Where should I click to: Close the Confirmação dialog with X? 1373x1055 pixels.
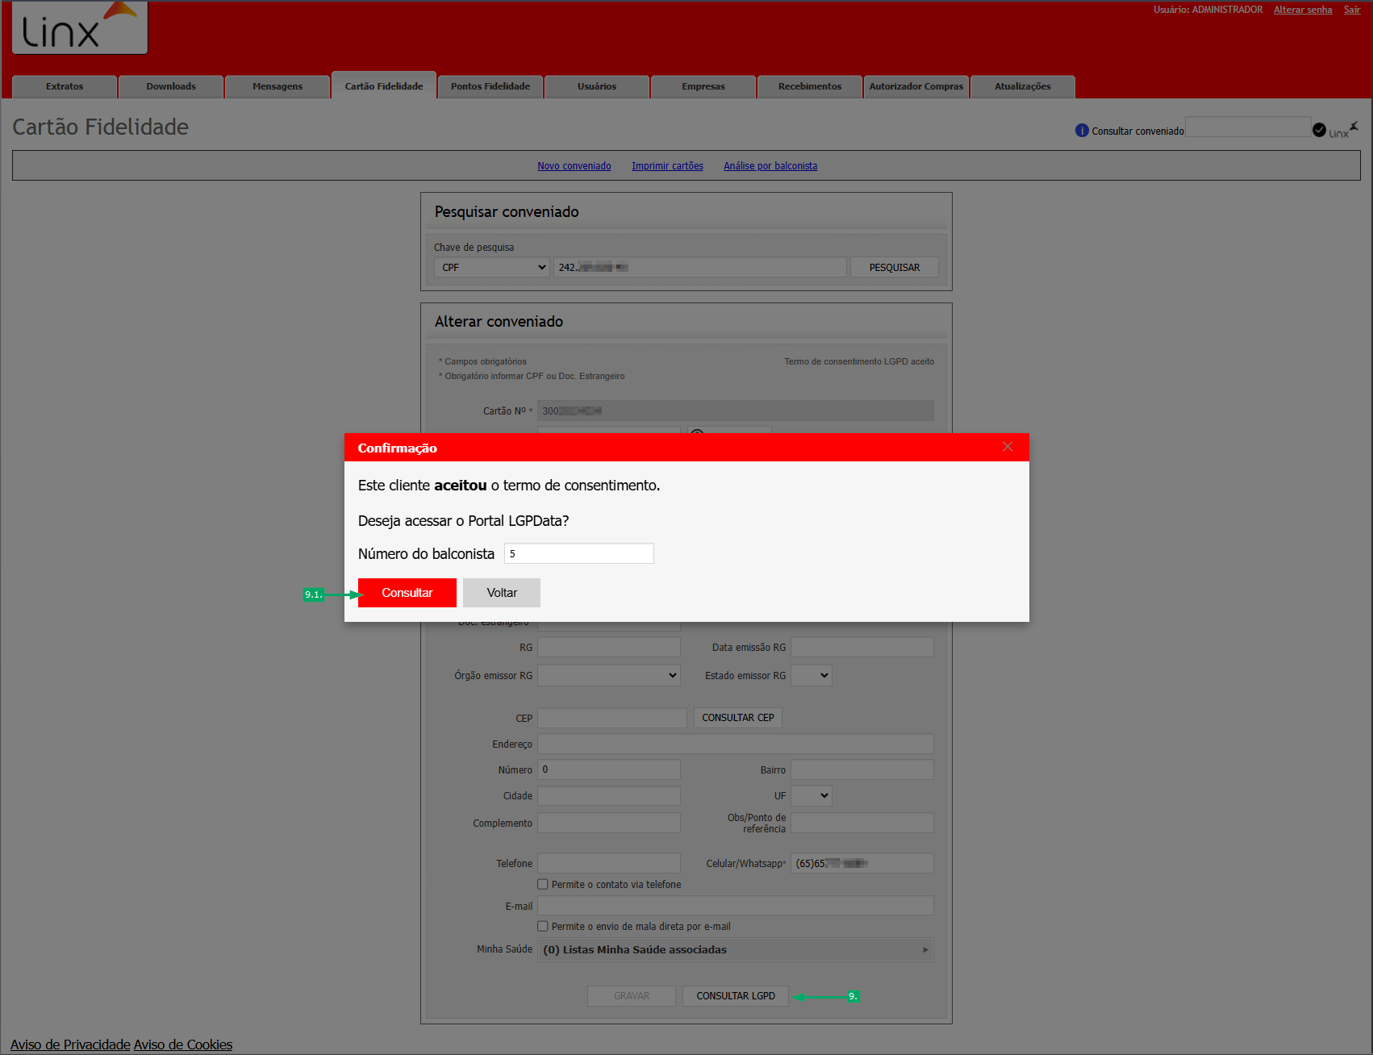[1008, 447]
